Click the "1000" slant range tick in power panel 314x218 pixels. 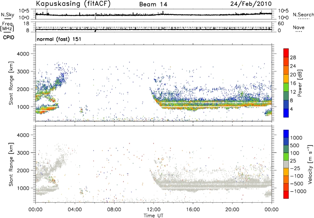pos(23,107)
